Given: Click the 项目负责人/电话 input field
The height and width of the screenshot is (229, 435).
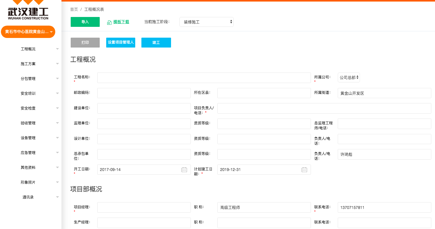Looking at the screenshot, I should pos(324,108).
